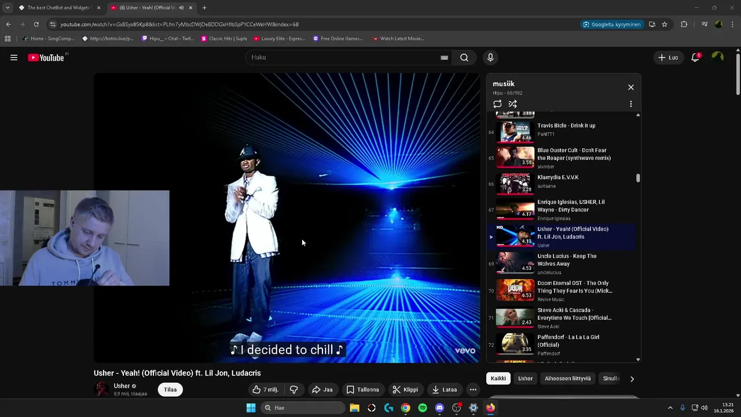Select the Usher filter chip
Viewport: 741px width, 417px height.
click(x=526, y=379)
